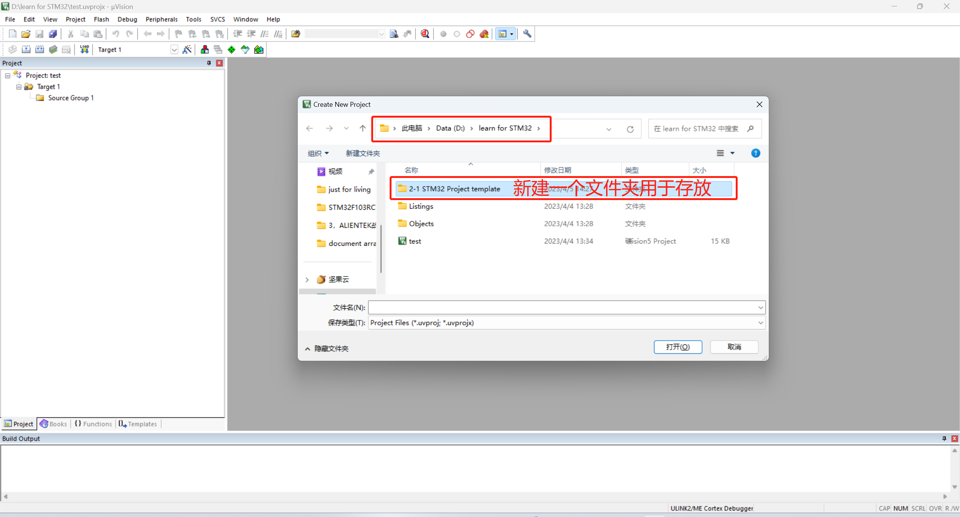Viewport: 960px width, 517px height.
Task: Click the 新建文件夹 button
Action: 363,153
